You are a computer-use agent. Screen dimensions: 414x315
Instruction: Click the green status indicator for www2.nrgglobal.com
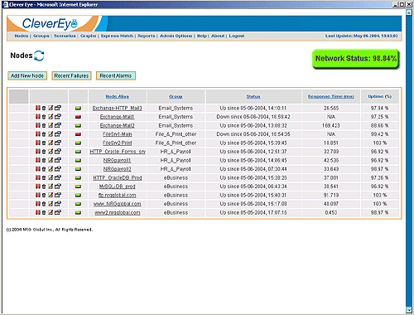(78, 213)
